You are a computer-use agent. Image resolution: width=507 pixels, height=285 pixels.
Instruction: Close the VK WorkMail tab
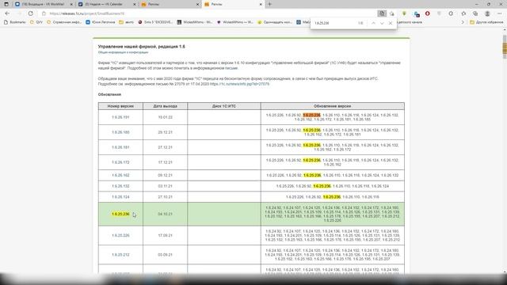pyautogui.click(x=71, y=4)
